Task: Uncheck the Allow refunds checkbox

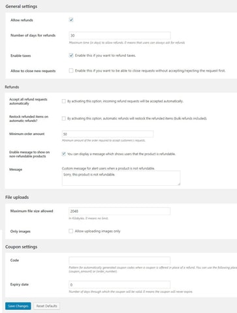Action: click(x=71, y=20)
